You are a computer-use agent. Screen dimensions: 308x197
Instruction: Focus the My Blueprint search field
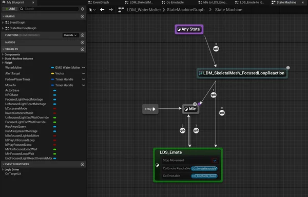(49, 9)
